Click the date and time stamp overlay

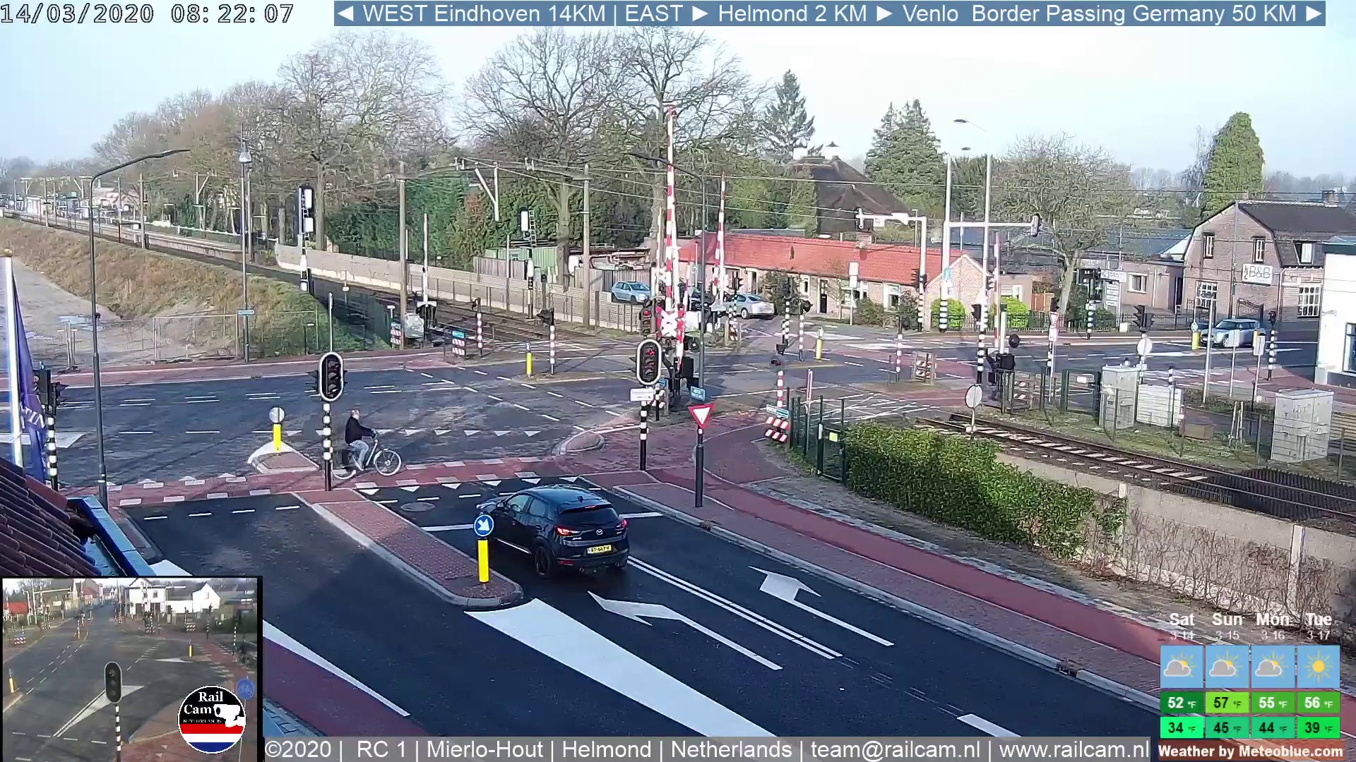tap(147, 13)
